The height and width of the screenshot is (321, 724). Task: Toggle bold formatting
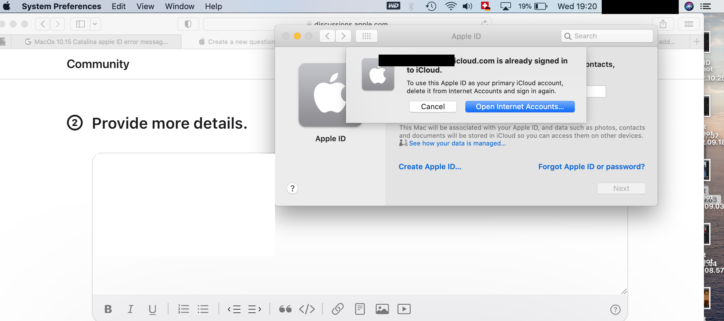[x=108, y=309]
